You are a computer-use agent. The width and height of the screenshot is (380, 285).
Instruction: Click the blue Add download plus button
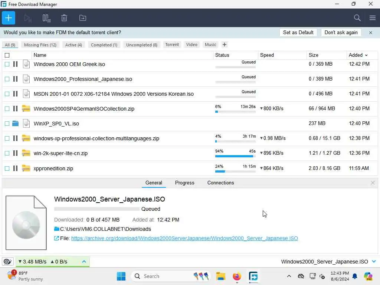click(x=9, y=18)
